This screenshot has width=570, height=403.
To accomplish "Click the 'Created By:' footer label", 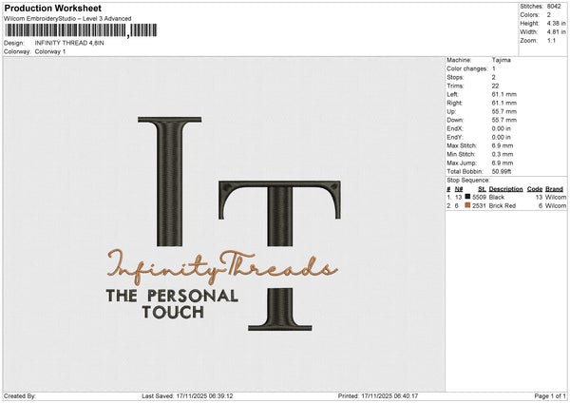I will pos(20,396).
